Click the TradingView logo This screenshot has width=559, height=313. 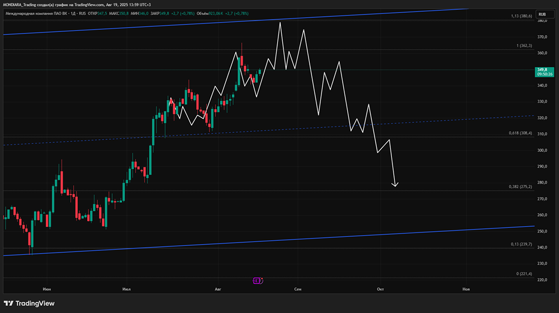coord(29,303)
